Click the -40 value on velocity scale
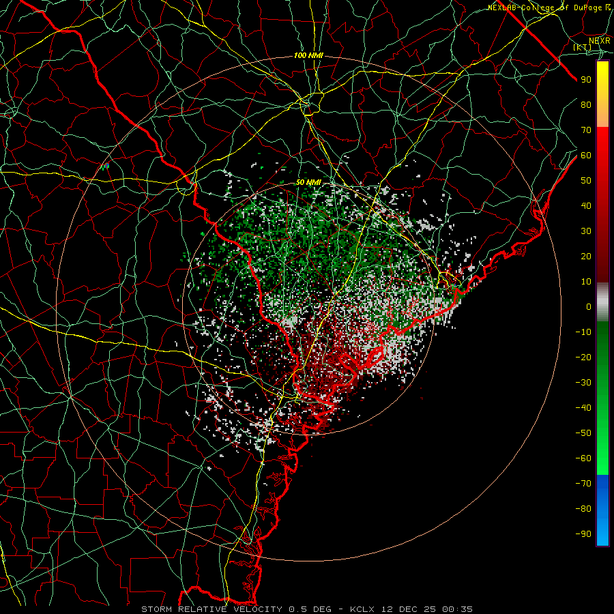 583,408
